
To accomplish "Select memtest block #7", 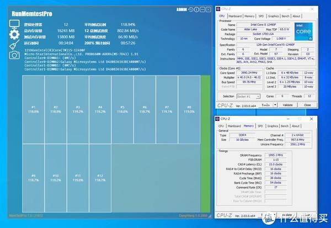I will coord(167,109).
